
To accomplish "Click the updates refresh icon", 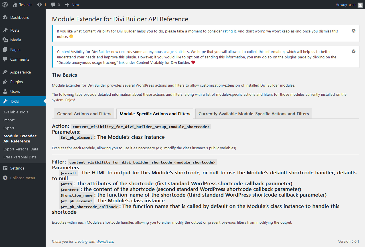I will tap(40, 5).
